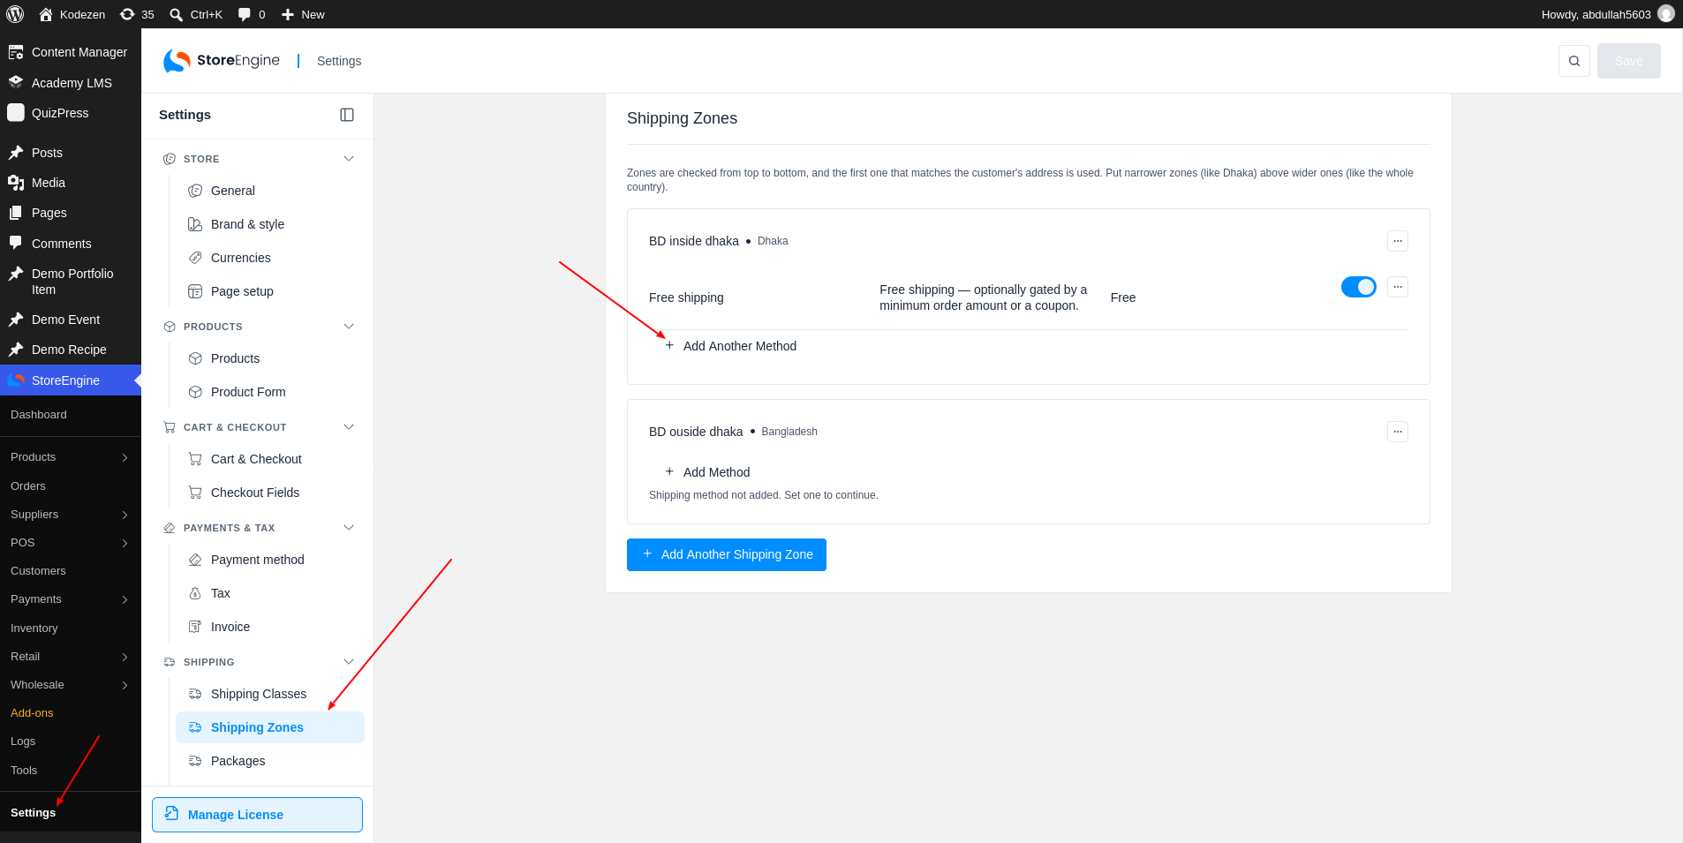Expand the Products submenu arrow in StoreEngine menu

pos(125,457)
